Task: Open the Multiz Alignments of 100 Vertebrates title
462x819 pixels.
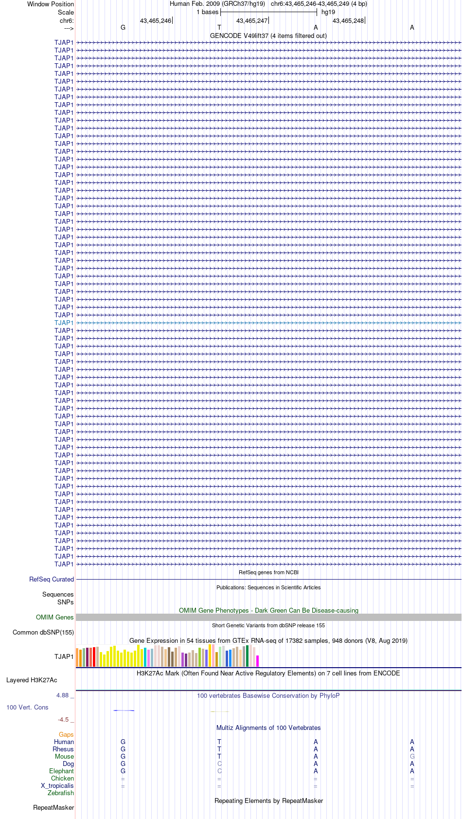Action: 268,728
